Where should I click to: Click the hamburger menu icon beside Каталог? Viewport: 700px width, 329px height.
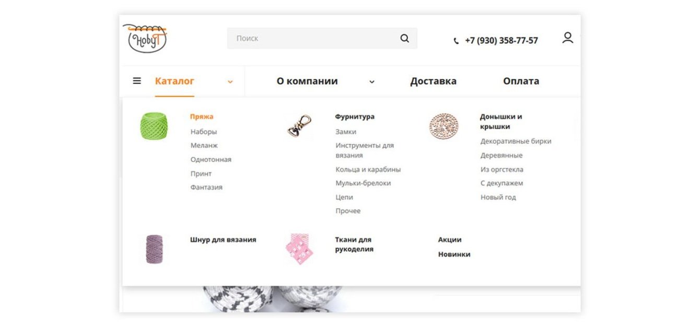[137, 81]
